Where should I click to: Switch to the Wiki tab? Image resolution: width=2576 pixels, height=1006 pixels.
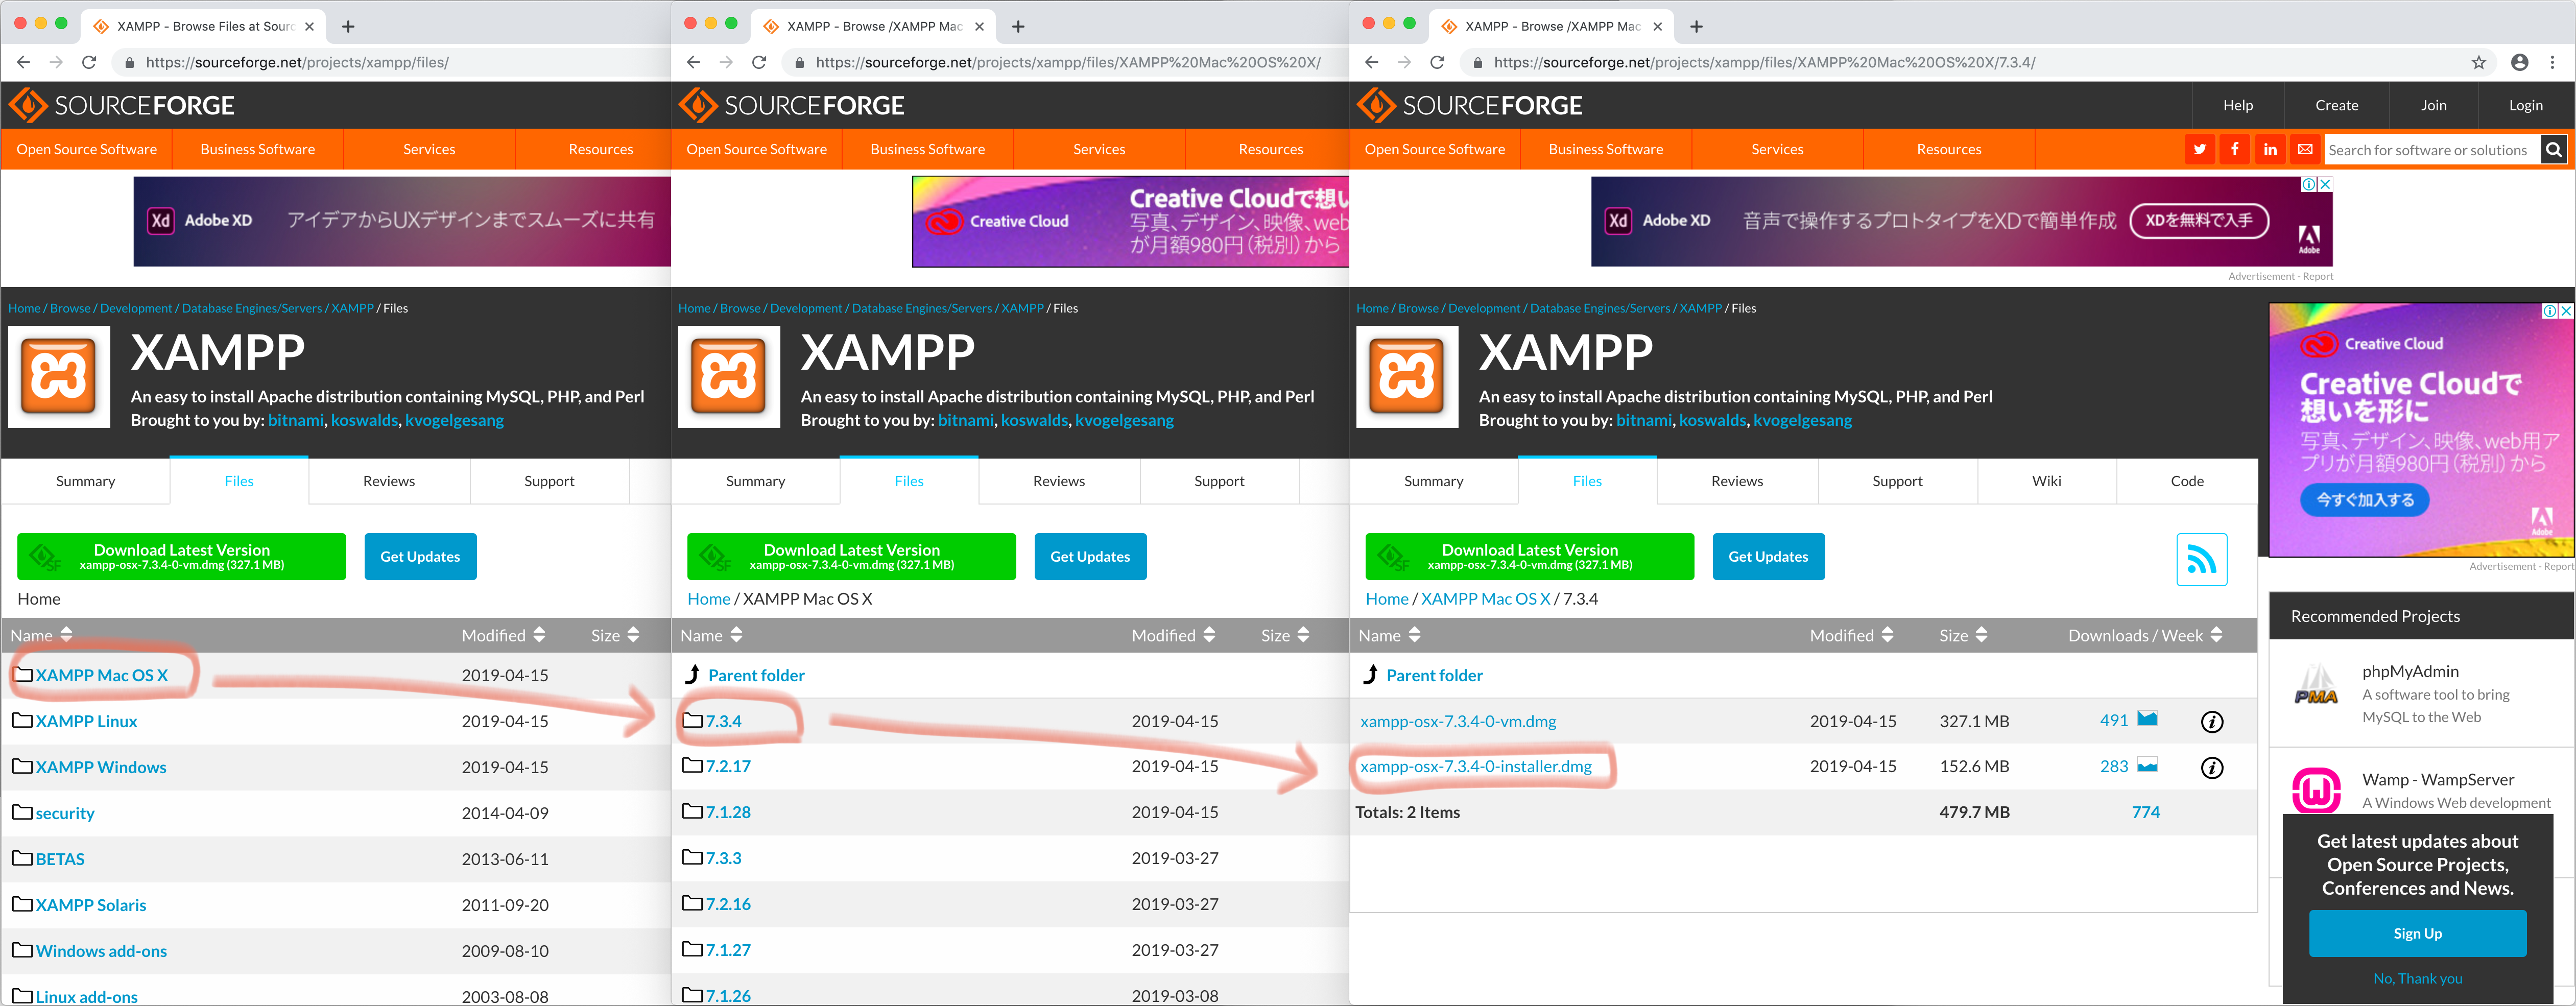tap(2046, 481)
